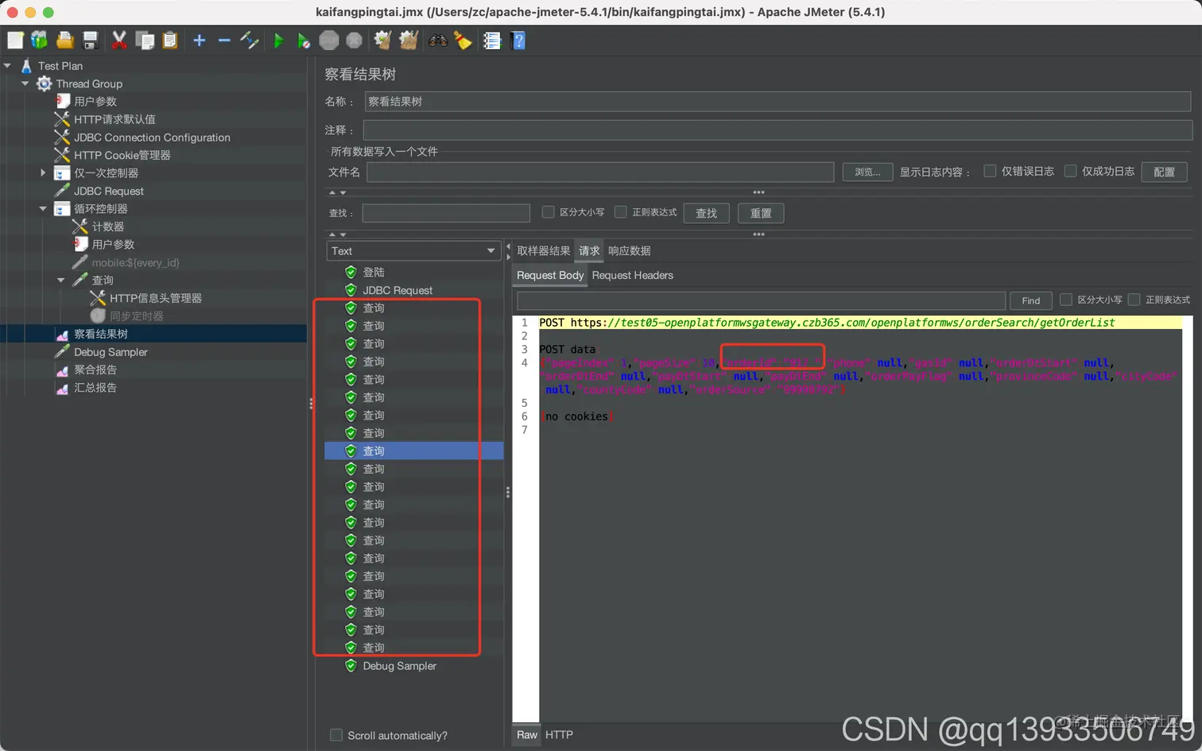The width and height of the screenshot is (1202, 751).
Task: Click the Reset Search broom icon
Action: (x=463, y=40)
